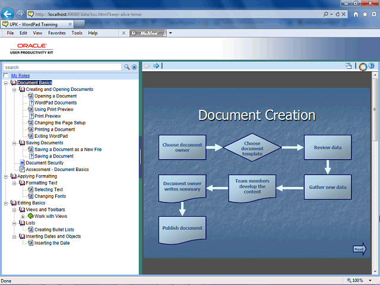Click in the outline search field
Viewport: 380px width, 285px height.
pyautogui.click(x=62, y=67)
